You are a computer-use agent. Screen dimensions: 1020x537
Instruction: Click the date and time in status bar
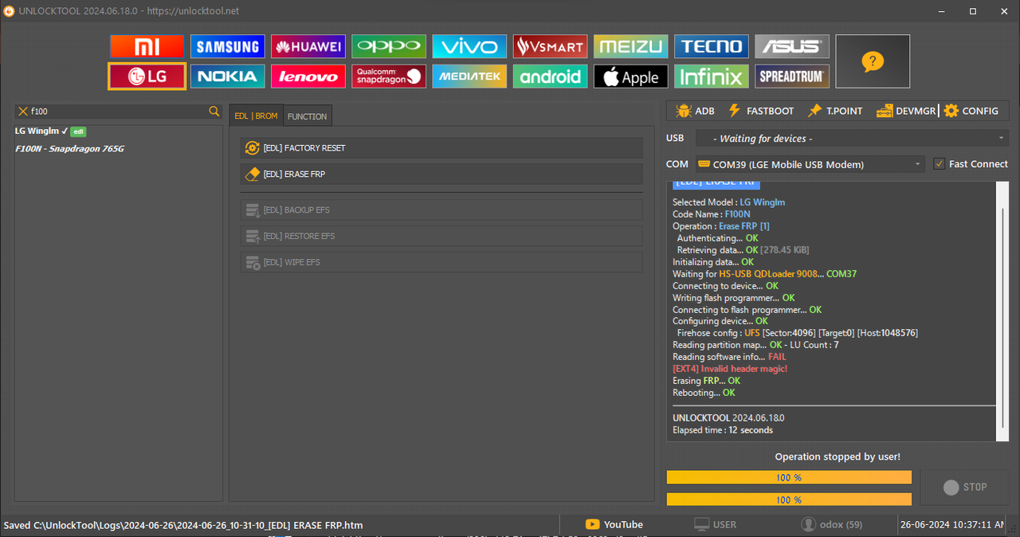(951, 524)
